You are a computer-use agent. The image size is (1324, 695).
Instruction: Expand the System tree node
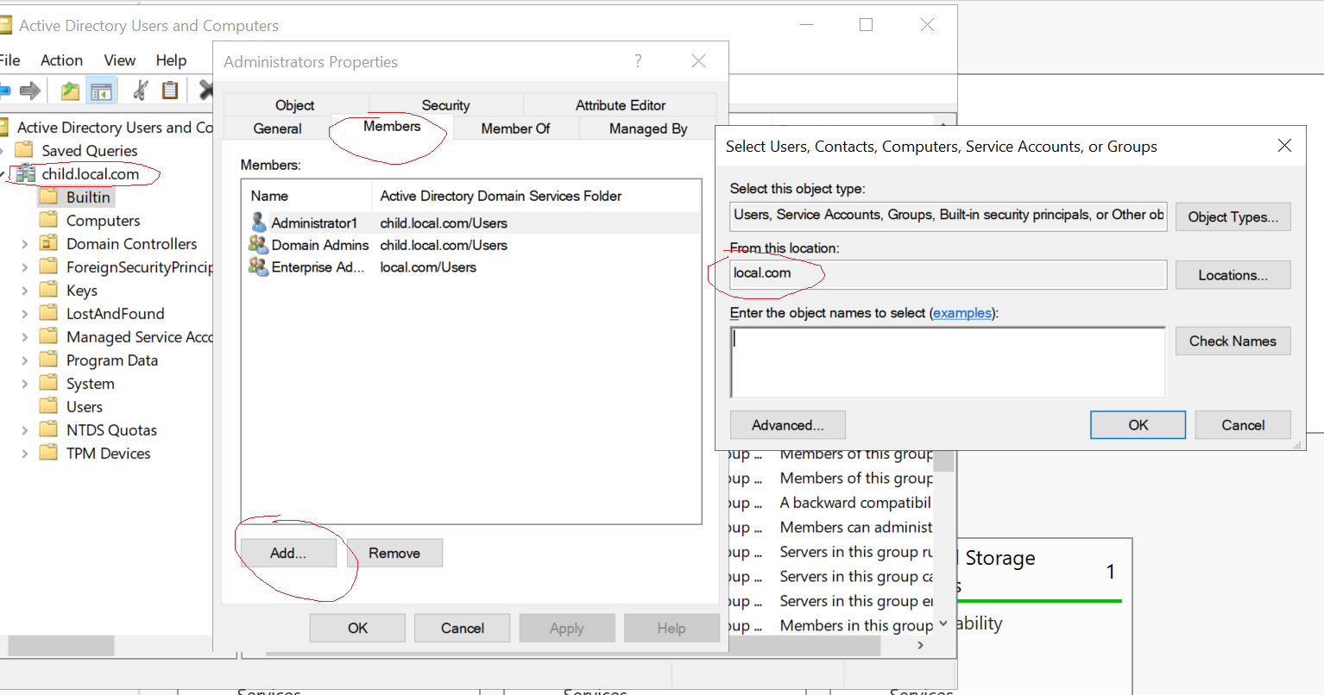tap(24, 384)
